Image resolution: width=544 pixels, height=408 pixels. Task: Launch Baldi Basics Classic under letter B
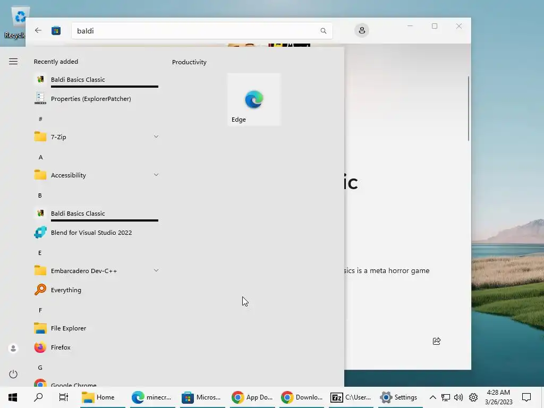[x=96, y=214]
